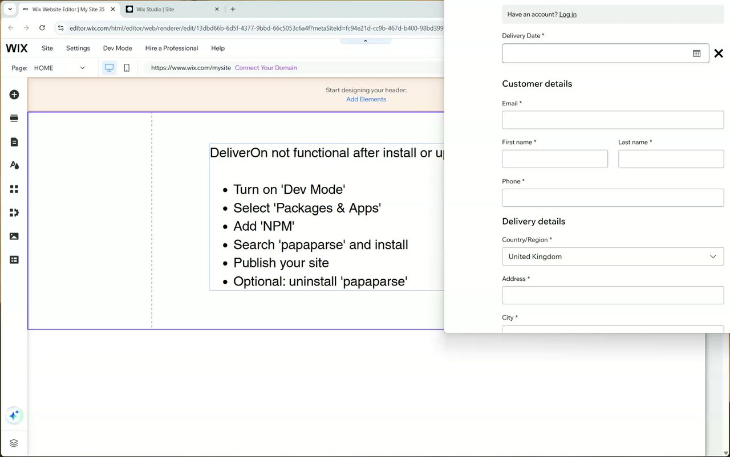
Task: Click the Connect Your Domain link
Action: (266, 68)
